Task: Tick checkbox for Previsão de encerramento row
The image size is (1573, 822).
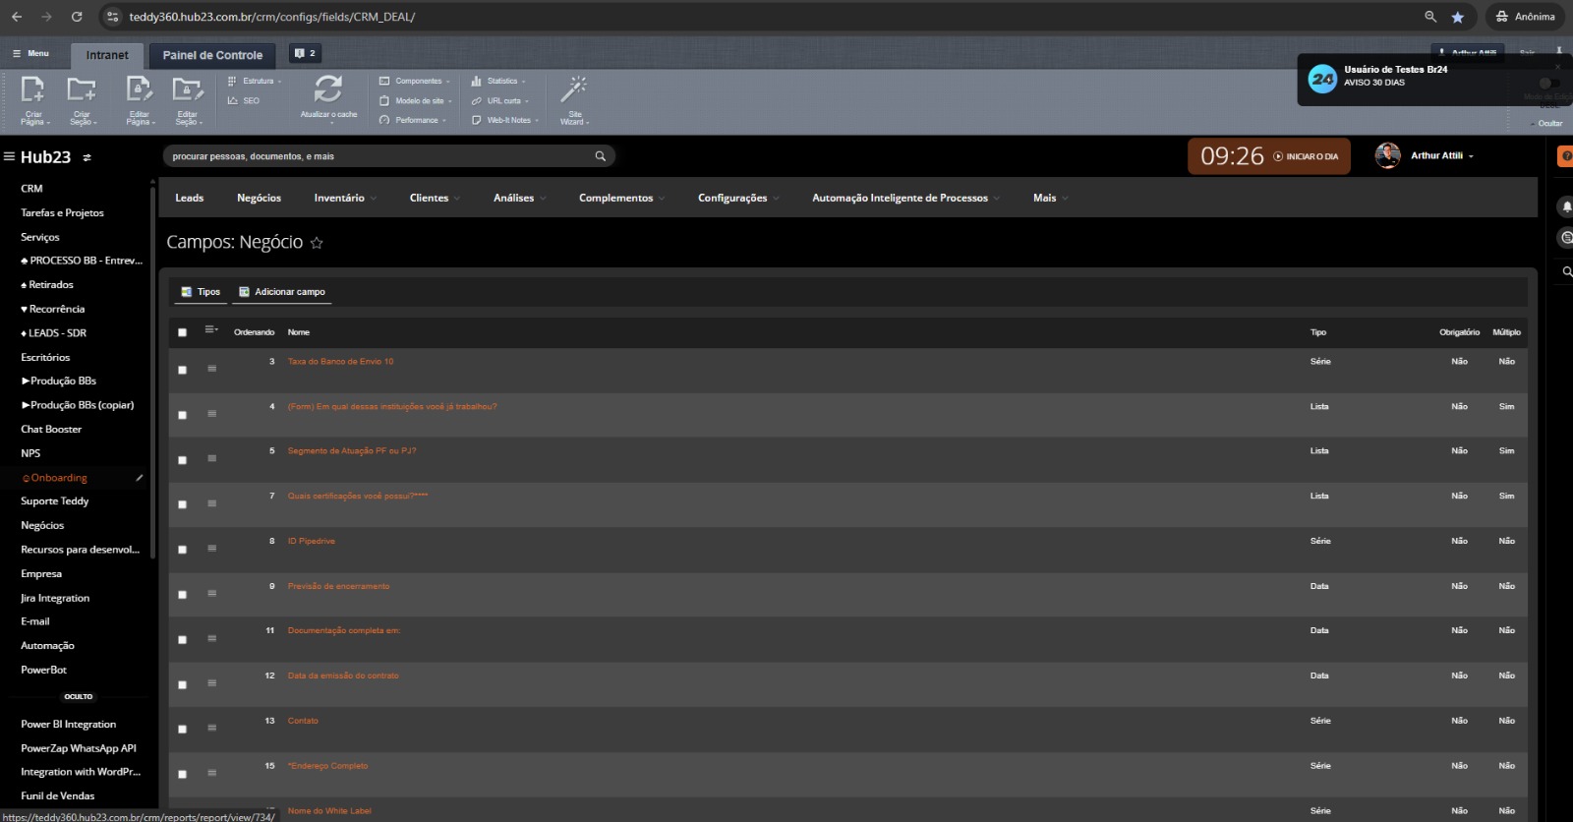Action: pyautogui.click(x=182, y=595)
